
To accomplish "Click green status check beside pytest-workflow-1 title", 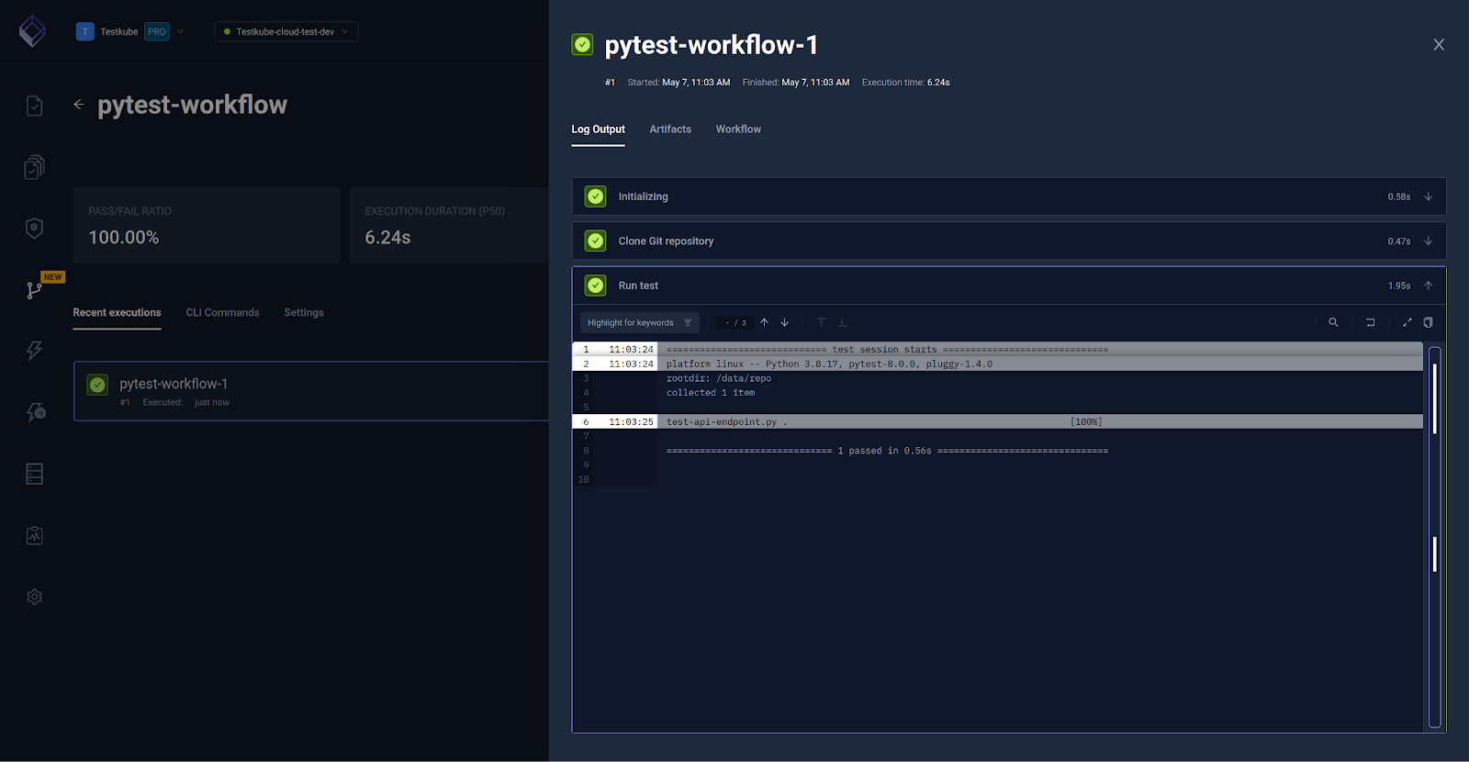I will [582, 44].
